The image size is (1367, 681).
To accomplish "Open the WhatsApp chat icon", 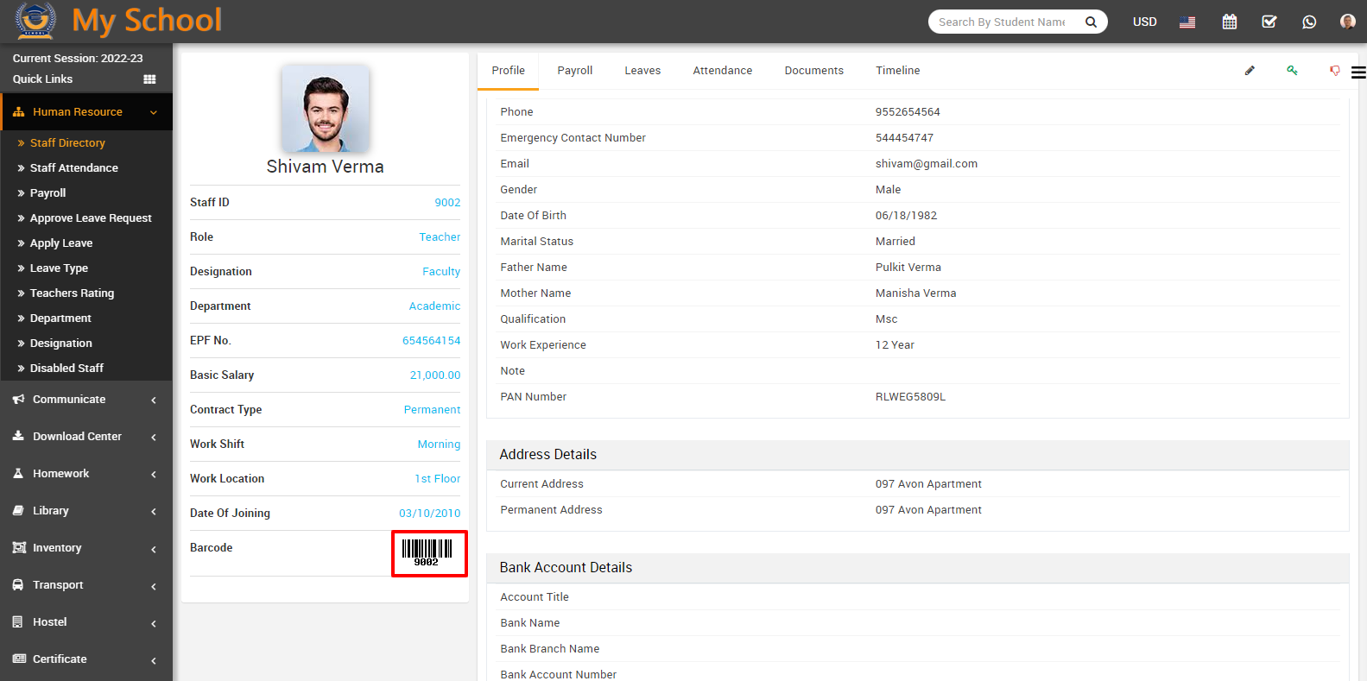I will tap(1309, 22).
